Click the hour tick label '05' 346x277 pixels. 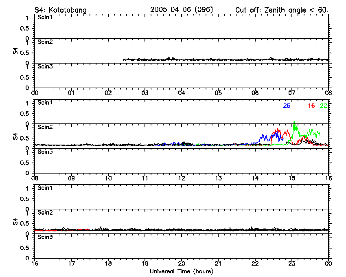[218, 93]
